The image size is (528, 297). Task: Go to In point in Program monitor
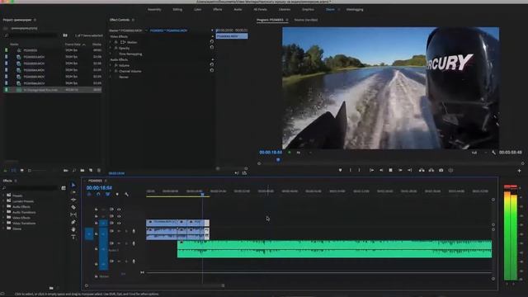pos(371,170)
